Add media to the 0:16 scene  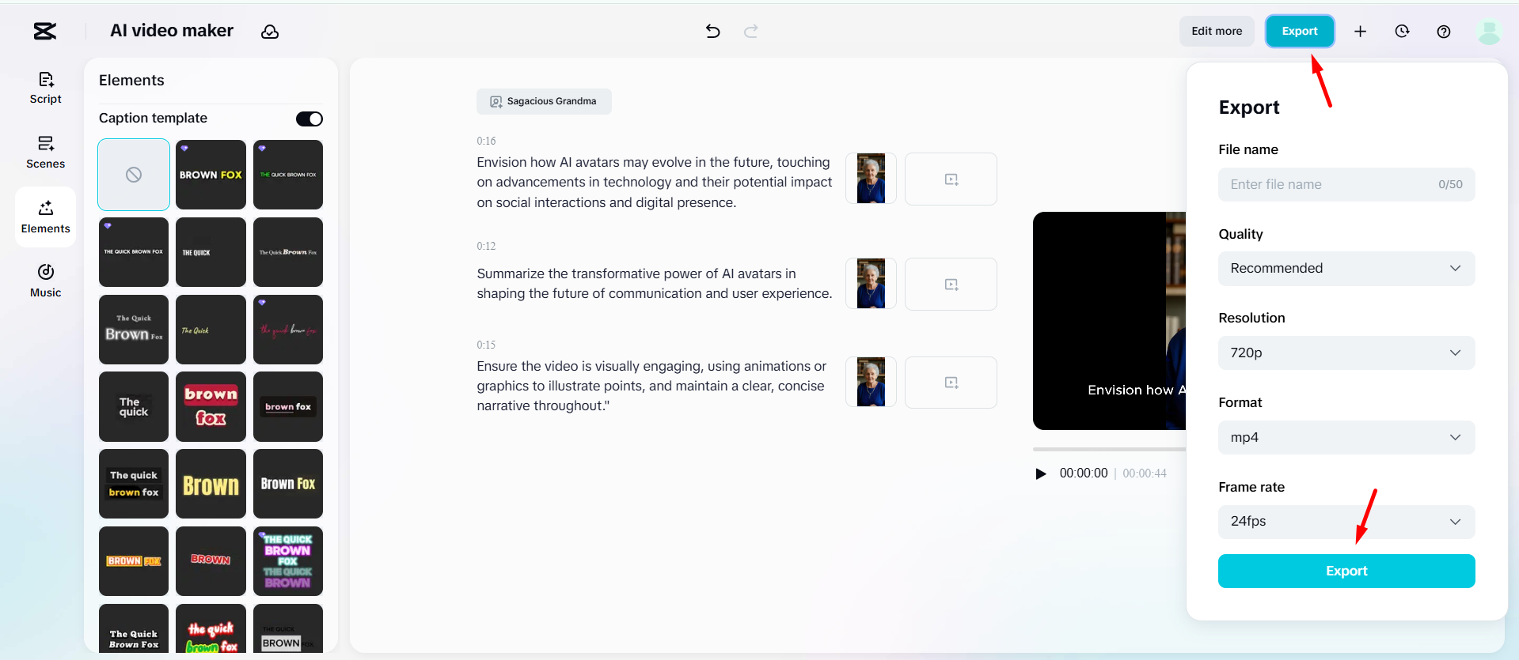tap(951, 179)
